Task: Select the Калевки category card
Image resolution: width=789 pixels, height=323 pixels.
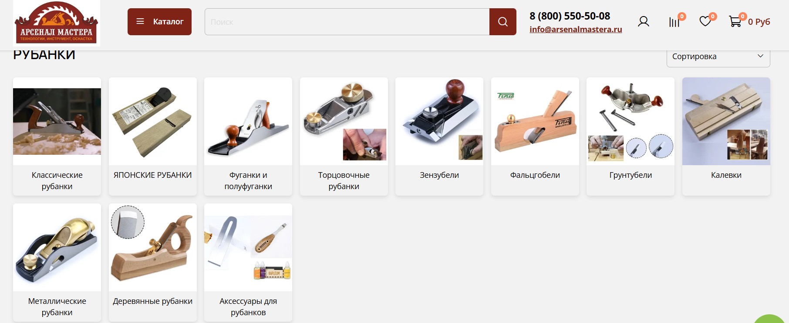Action: click(726, 137)
